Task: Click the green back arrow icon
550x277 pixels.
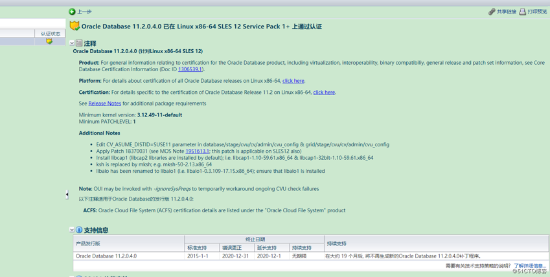Action: point(72,12)
